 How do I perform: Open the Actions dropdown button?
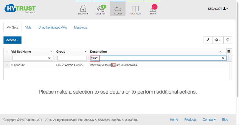point(13,40)
